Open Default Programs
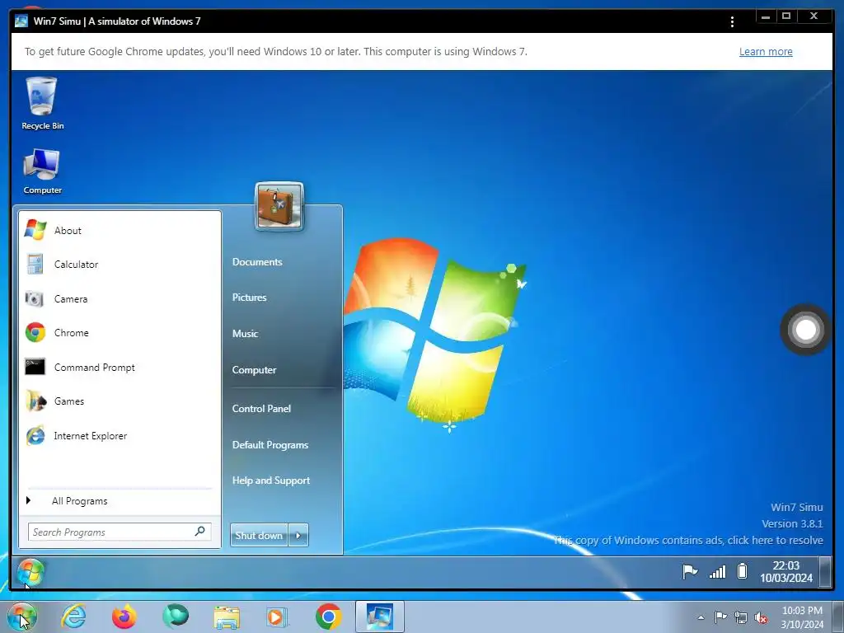This screenshot has width=844, height=633. pos(270,445)
